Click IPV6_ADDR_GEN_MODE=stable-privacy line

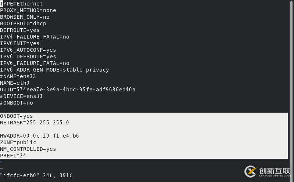click(x=54, y=70)
